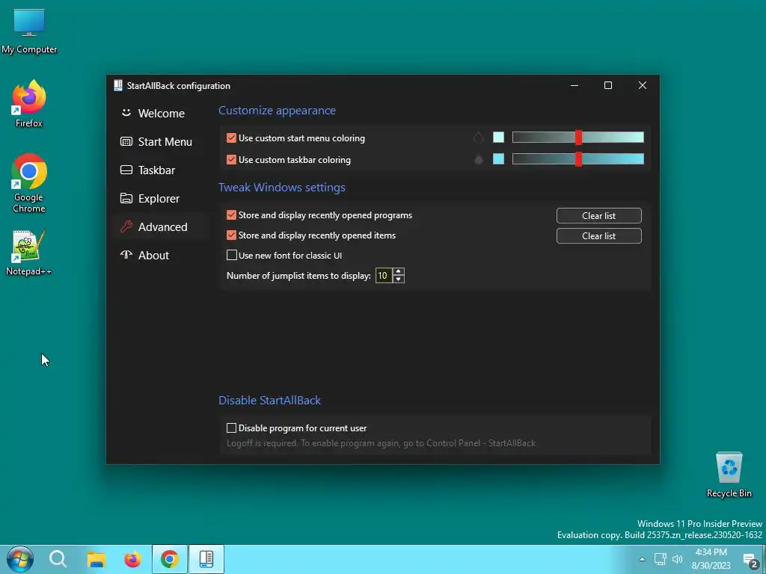Screen dimensions: 766x574
Task: Go to Start Menu settings
Action: 156,141
